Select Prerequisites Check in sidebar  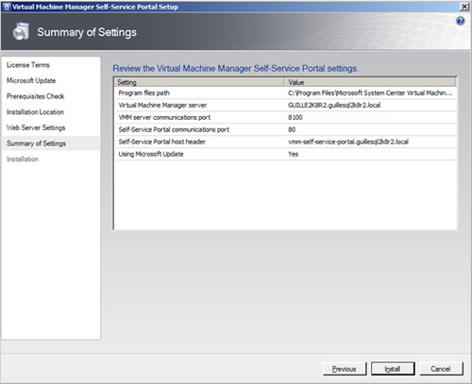click(x=36, y=96)
